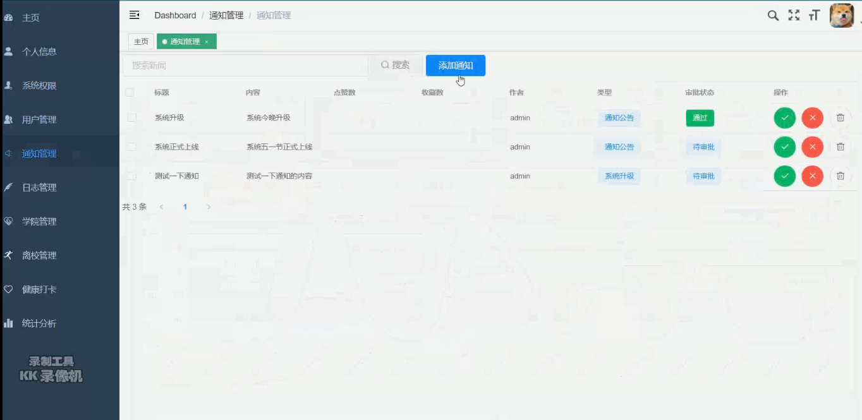
Task: Click the fullscreen toggle icon
Action: point(793,15)
